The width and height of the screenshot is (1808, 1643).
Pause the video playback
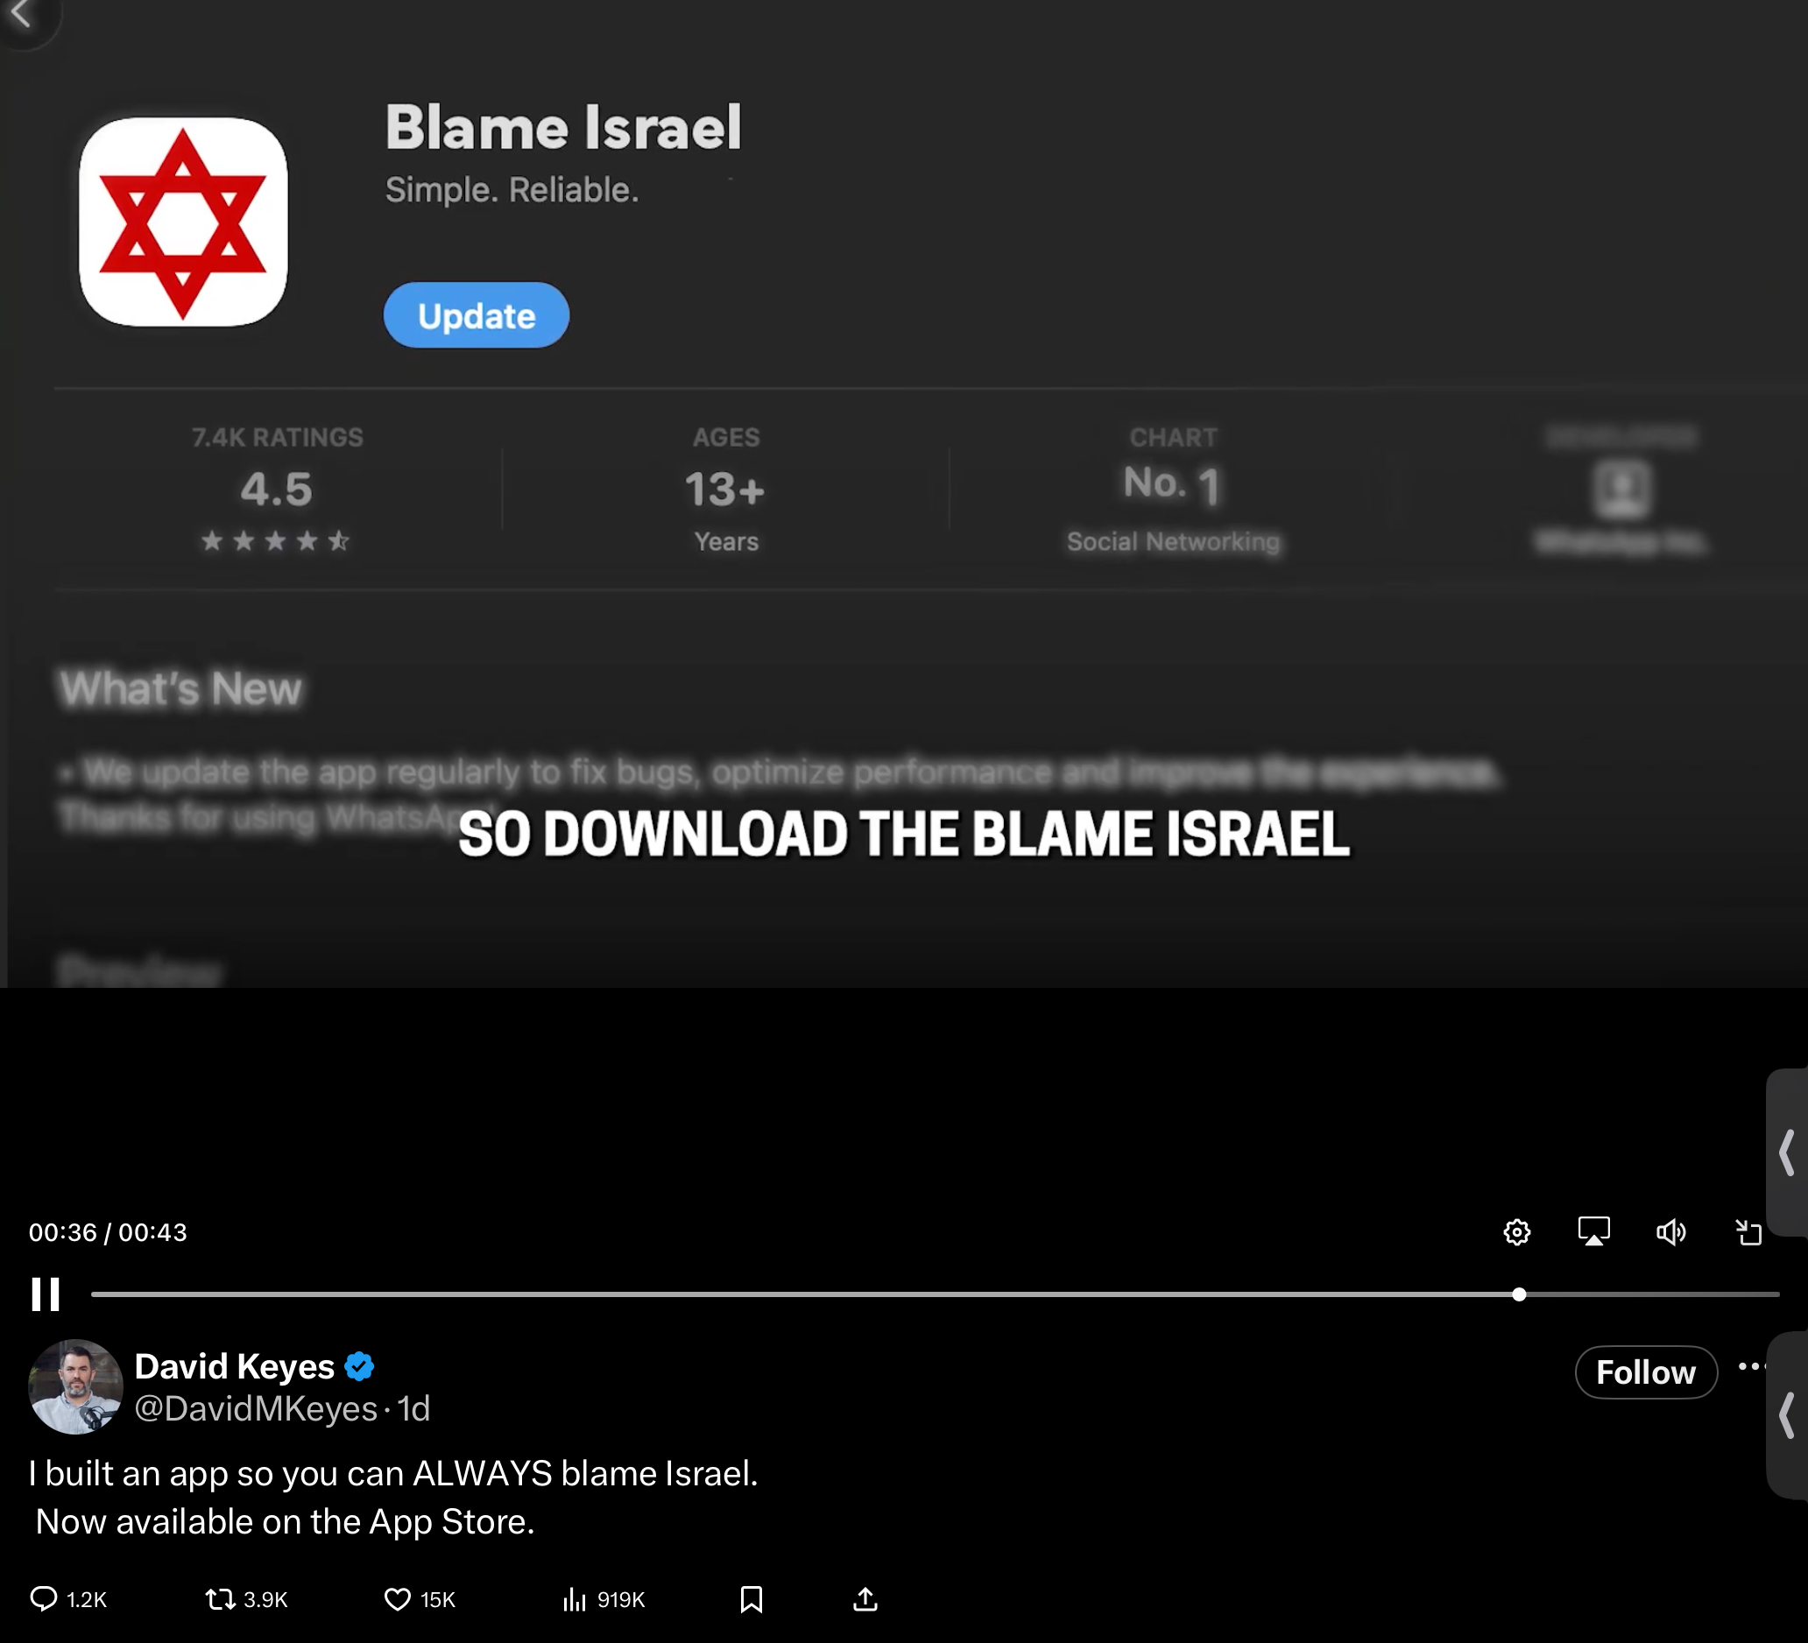pos(45,1294)
